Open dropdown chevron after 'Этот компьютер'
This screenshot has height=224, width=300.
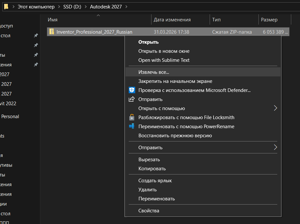(59, 7)
